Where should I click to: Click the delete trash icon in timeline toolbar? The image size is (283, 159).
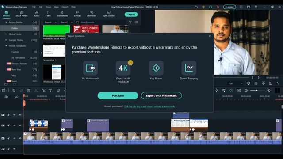pyautogui.click(x=29, y=91)
